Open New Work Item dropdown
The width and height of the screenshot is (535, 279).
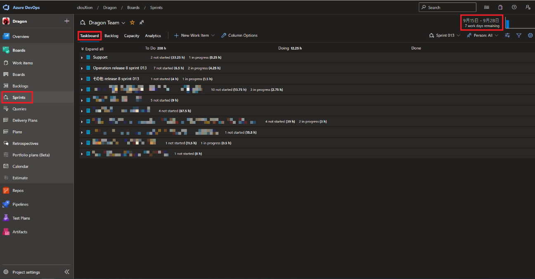[194, 35]
